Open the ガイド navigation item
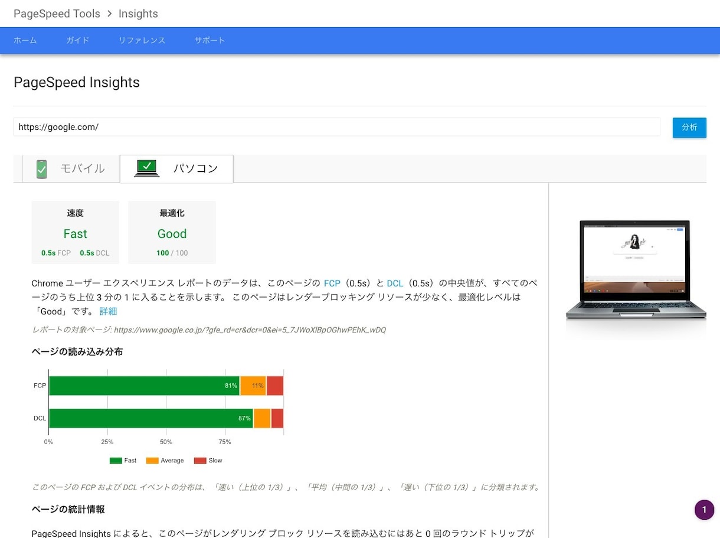Viewport: 720px width, 538px height. point(78,40)
